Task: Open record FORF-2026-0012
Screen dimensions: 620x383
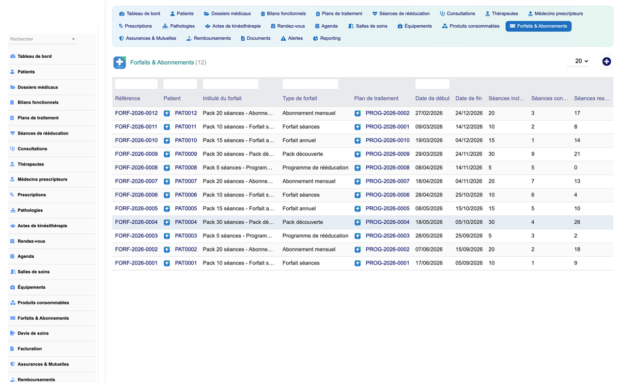Action: (x=136, y=113)
